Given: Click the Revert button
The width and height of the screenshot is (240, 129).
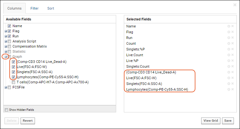Looking at the screenshot, I should (28, 121).
